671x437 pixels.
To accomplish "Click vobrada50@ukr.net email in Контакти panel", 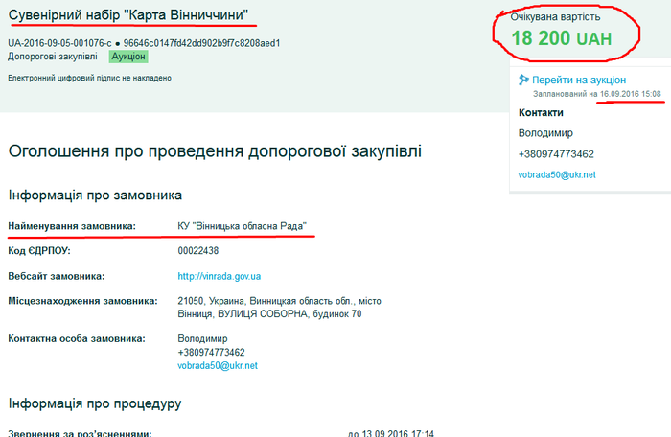I will click(557, 174).
